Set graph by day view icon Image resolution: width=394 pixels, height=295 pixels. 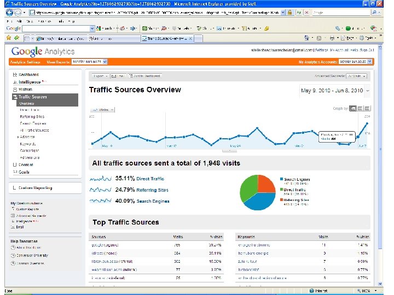353,108
